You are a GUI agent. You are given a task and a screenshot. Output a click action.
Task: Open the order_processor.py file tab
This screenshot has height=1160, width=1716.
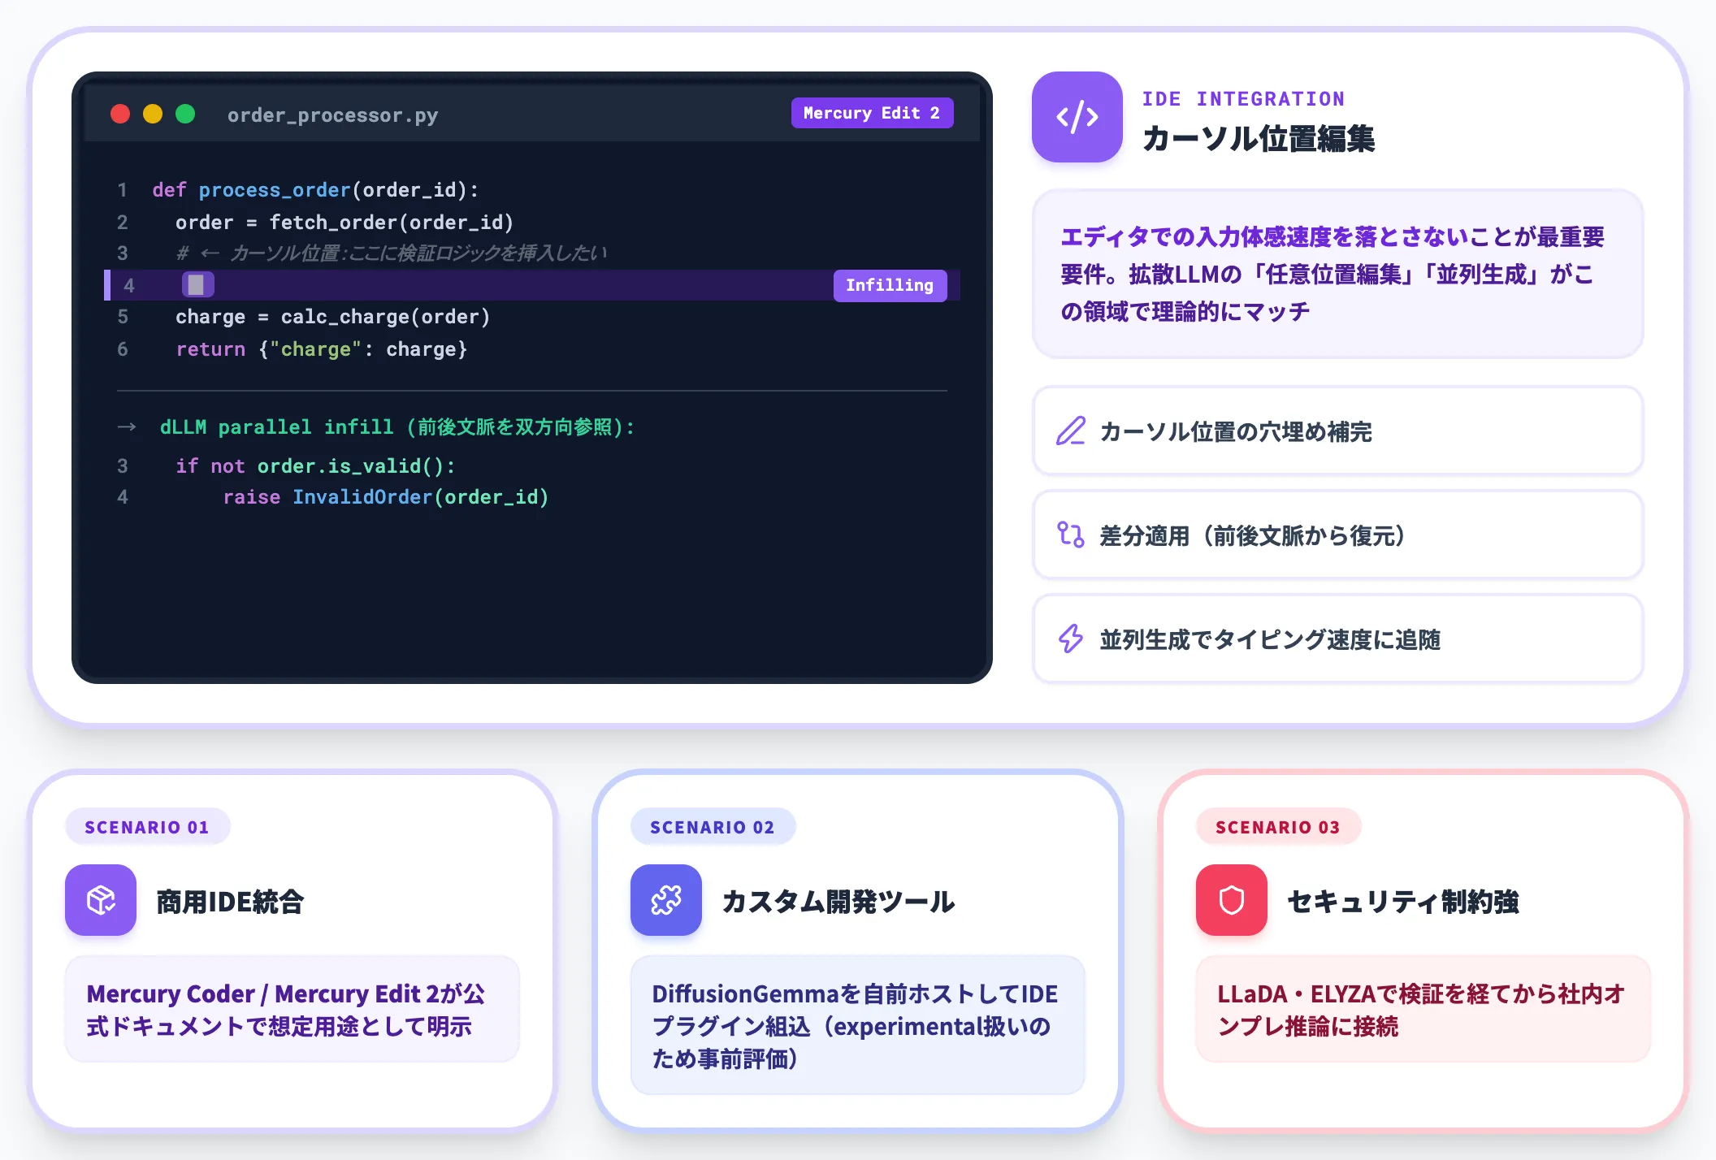[x=332, y=115]
